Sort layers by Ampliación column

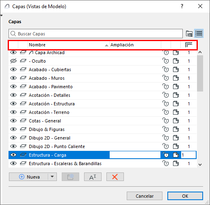click(x=135, y=45)
